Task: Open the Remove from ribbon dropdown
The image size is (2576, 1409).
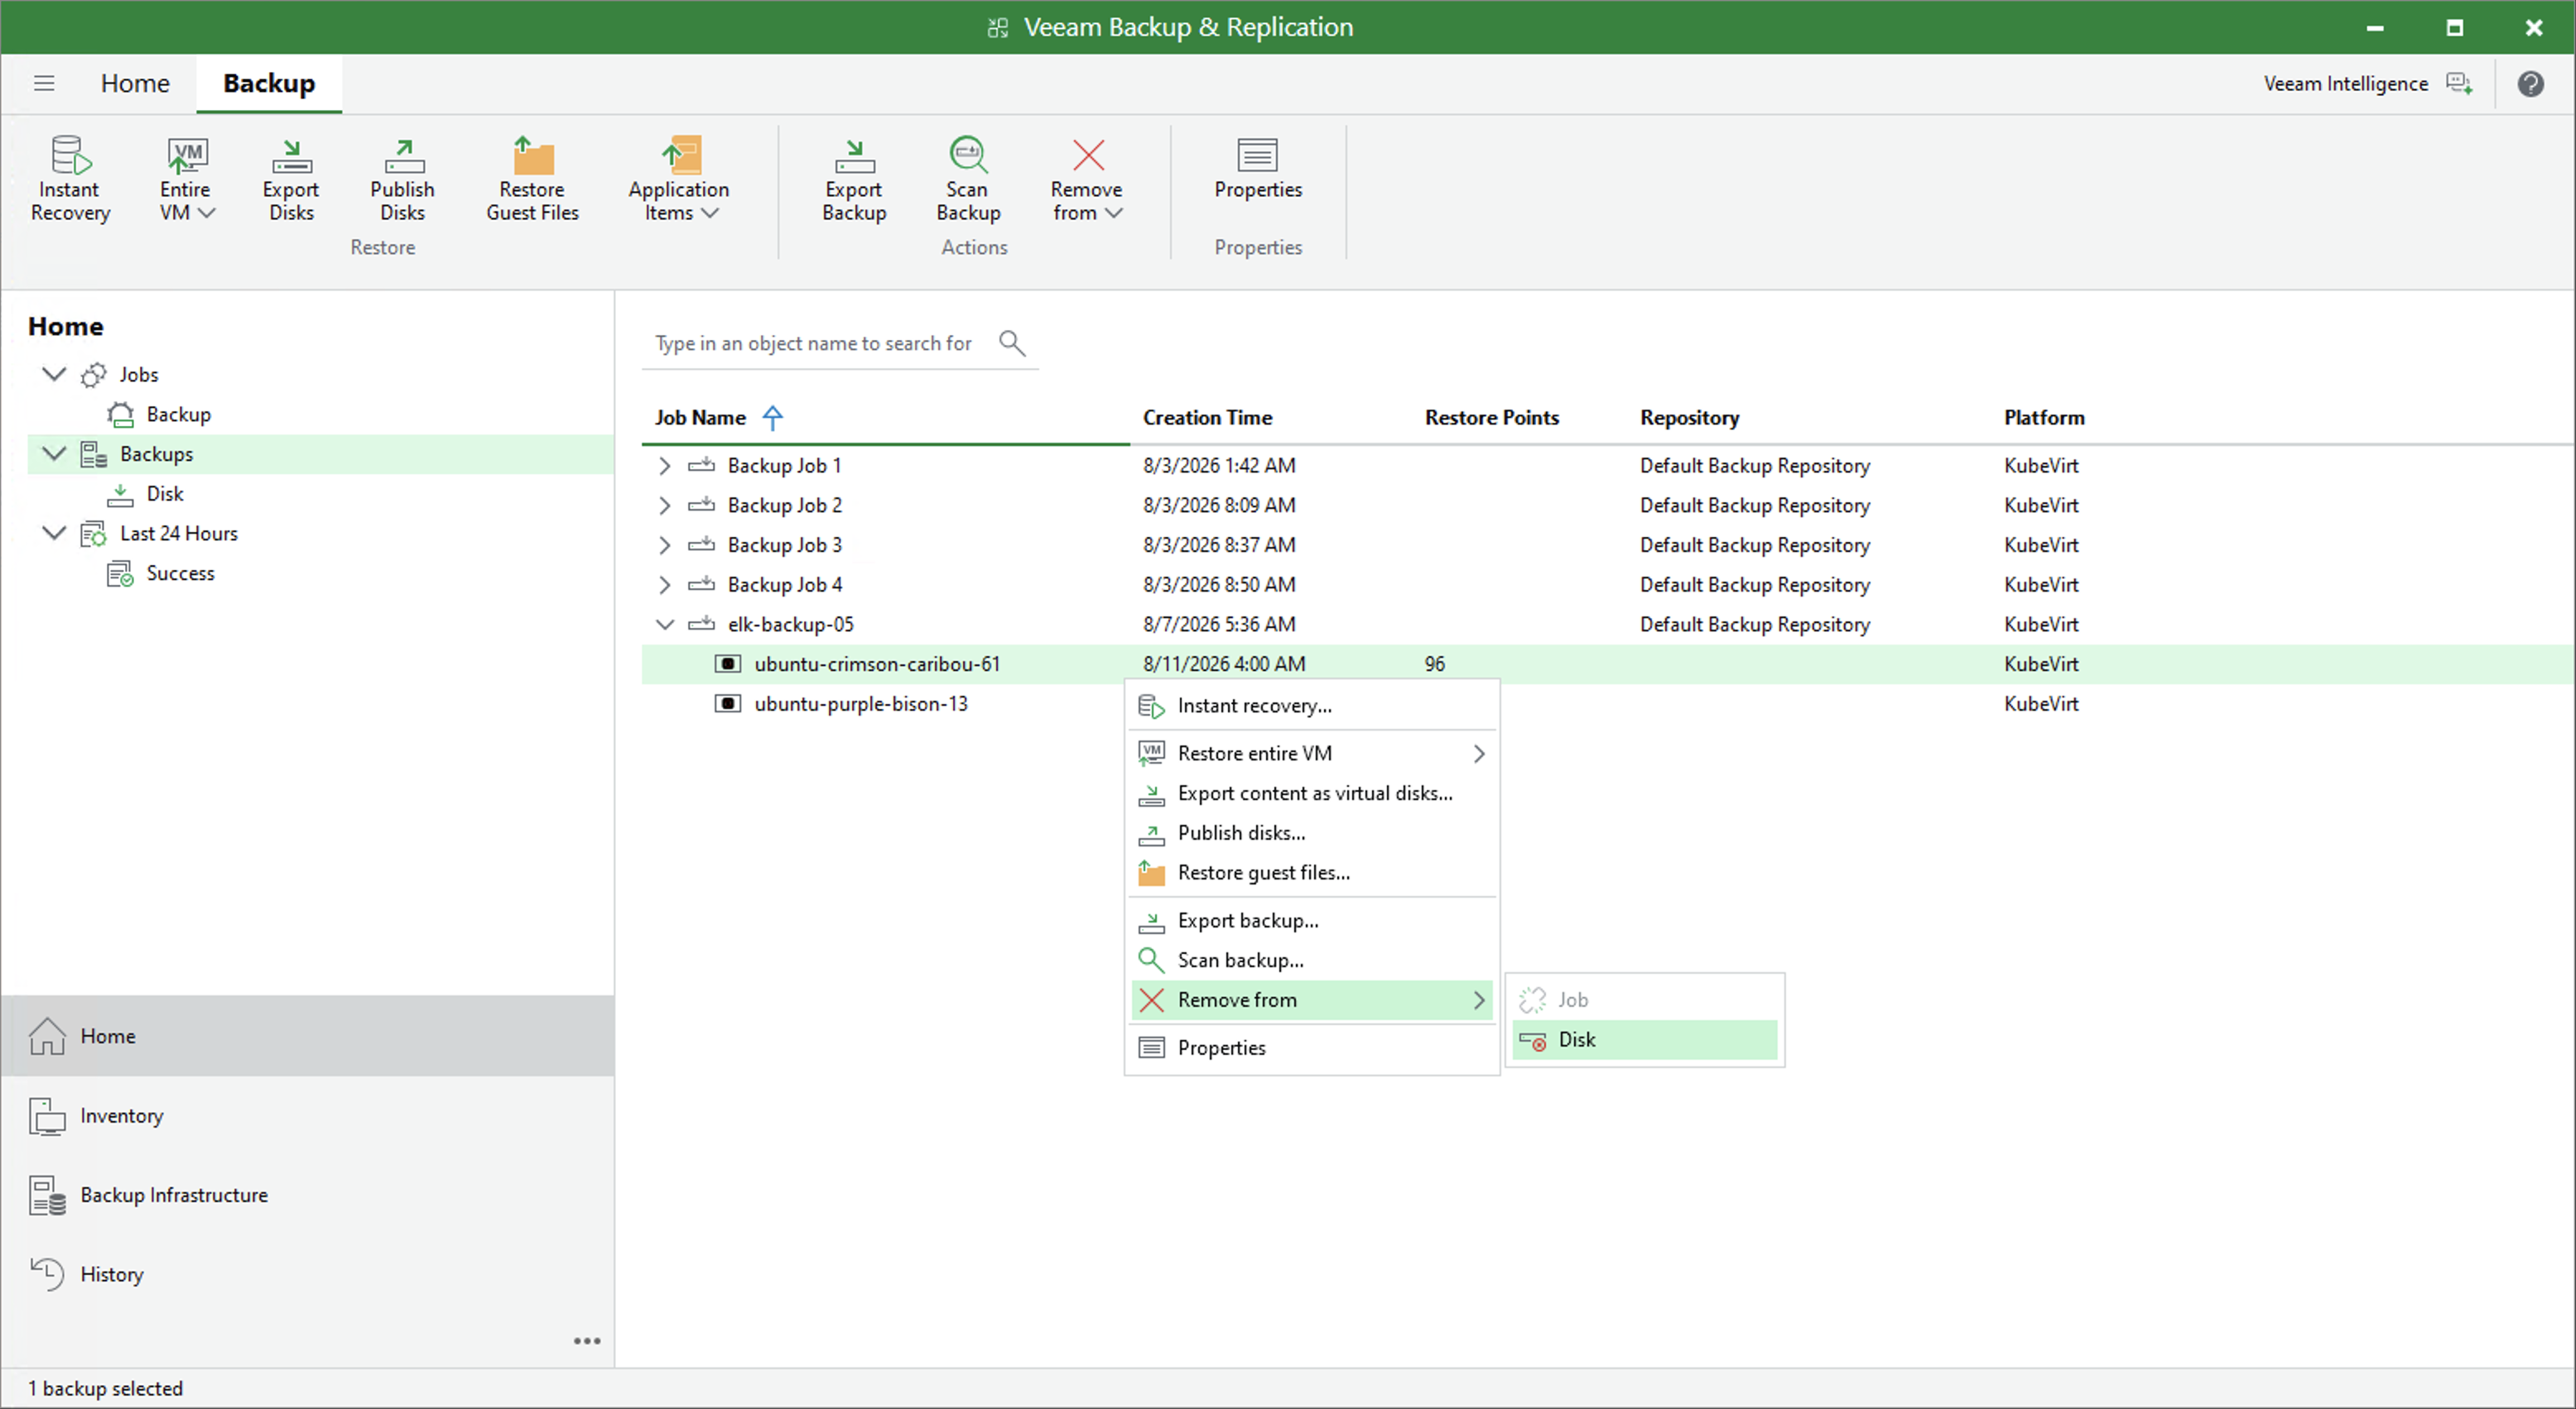Action: (x=1087, y=180)
